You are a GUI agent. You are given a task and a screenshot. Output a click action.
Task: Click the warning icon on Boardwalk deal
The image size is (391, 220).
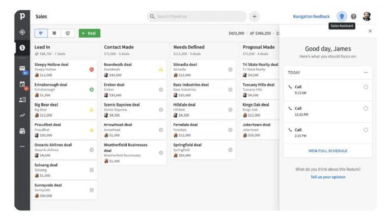(x=161, y=69)
